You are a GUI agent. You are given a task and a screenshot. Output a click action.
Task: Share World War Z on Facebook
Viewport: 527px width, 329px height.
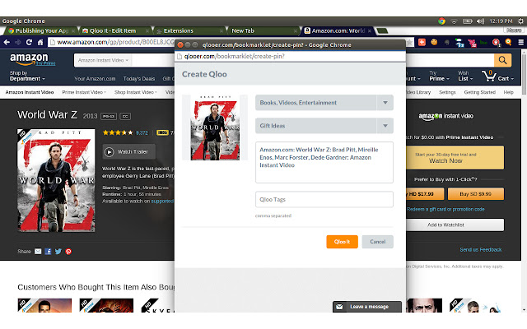[48, 252]
